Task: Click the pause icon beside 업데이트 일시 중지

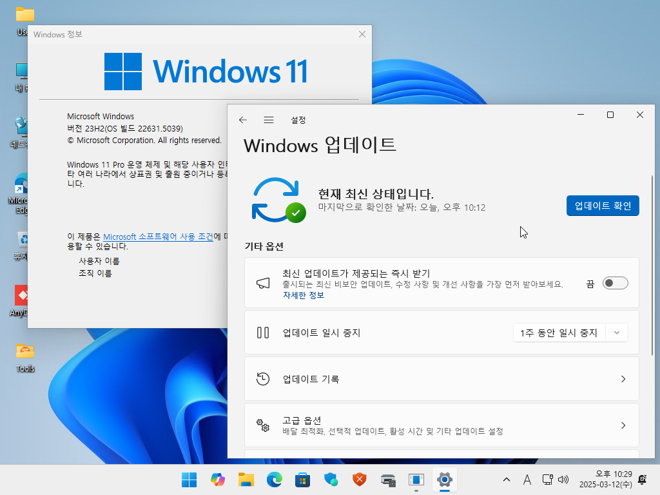Action: (263, 333)
